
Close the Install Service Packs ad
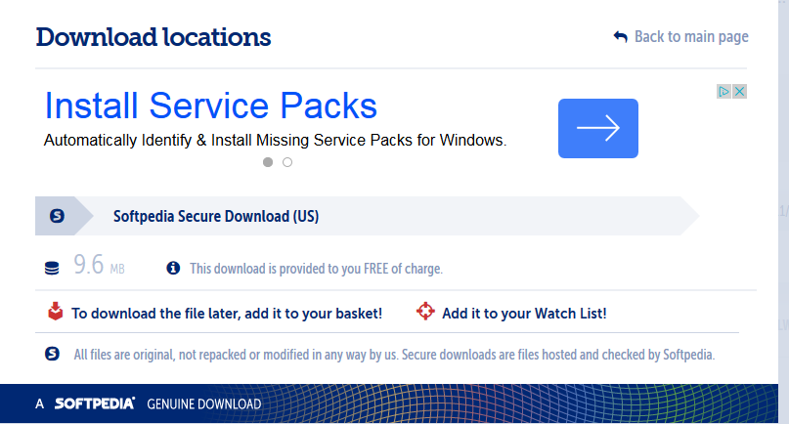click(739, 92)
